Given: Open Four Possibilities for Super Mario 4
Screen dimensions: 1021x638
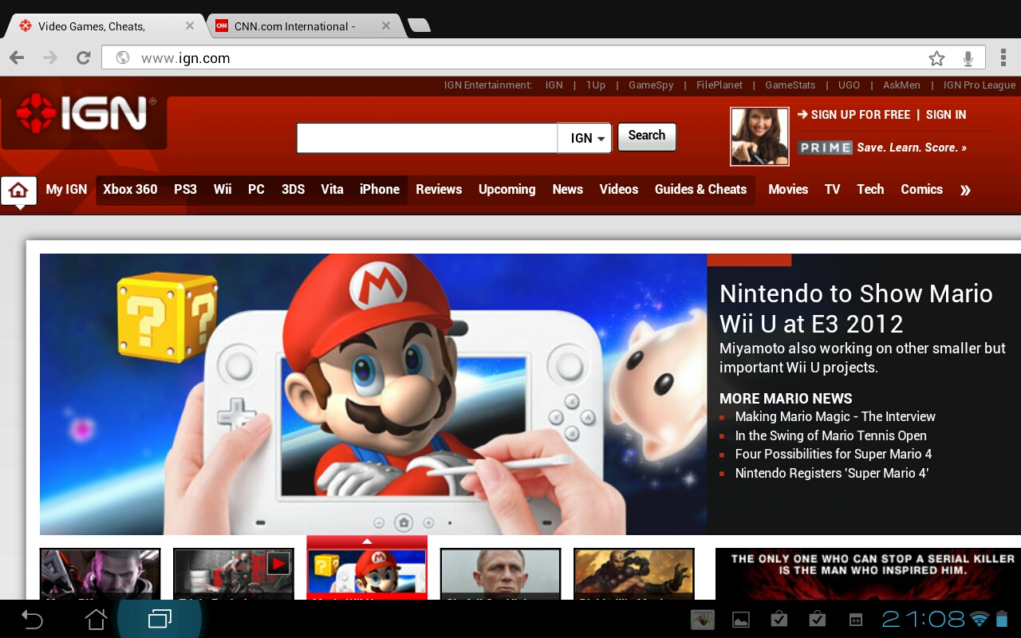Looking at the screenshot, I should coord(834,454).
